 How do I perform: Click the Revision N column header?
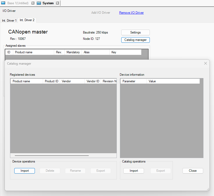(109, 81)
